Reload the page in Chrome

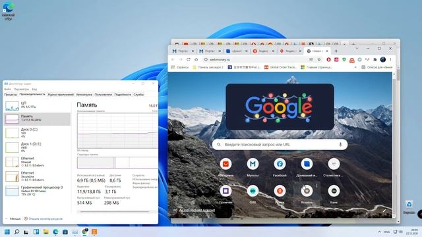(x=189, y=60)
